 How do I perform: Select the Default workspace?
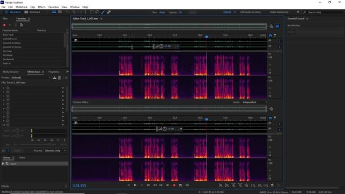pos(227,12)
